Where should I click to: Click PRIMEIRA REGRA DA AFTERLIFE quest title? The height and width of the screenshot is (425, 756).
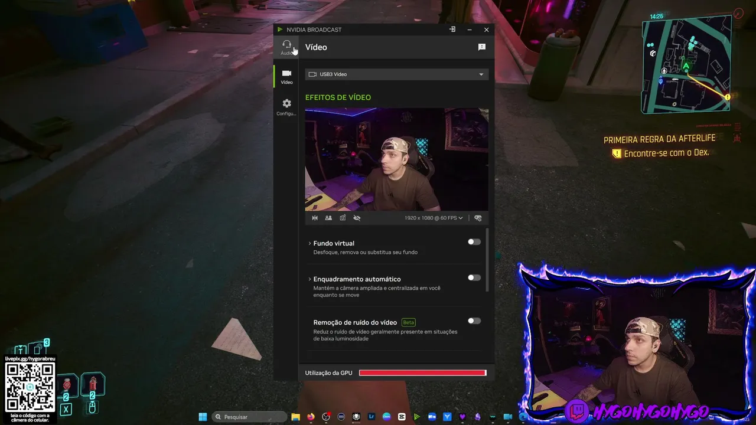pyautogui.click(x=659, y=139)
